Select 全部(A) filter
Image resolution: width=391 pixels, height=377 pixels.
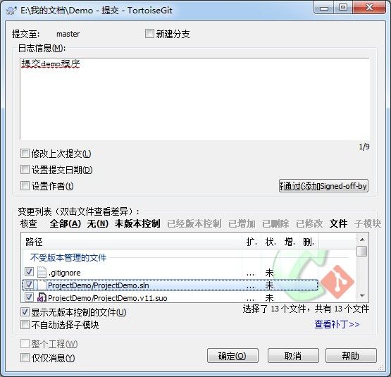click(x=66, y=223)
